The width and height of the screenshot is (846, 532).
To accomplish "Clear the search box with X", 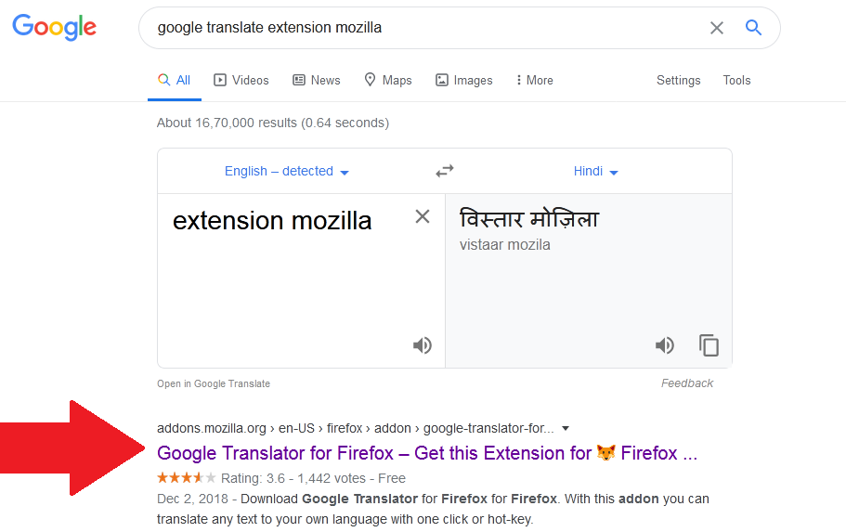I will coord(717,28).
